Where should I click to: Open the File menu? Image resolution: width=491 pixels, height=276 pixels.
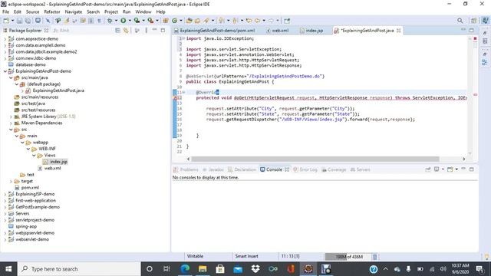pos(5,11)
